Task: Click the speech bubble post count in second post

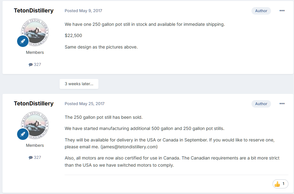Action: tap(35, 157)
